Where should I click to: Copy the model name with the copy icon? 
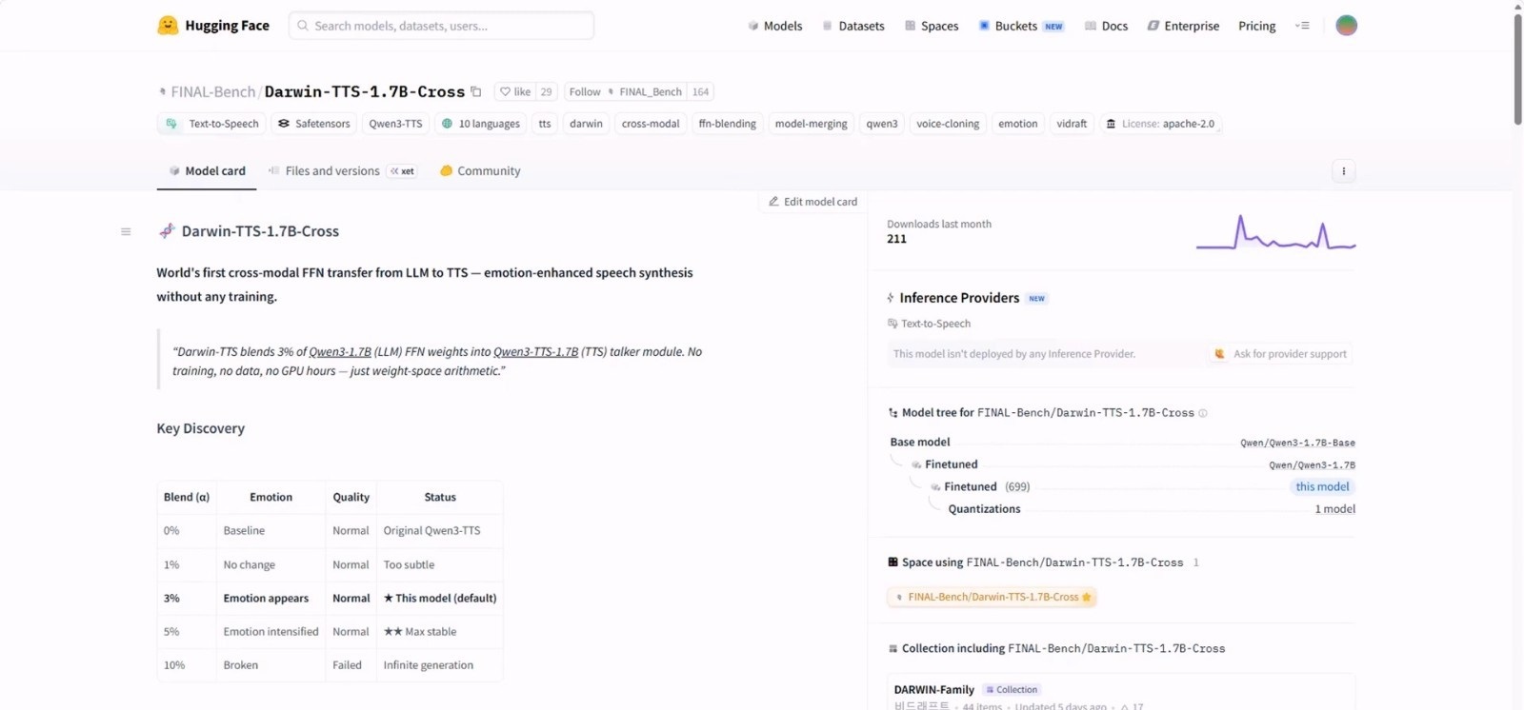(x=476, y=91)
